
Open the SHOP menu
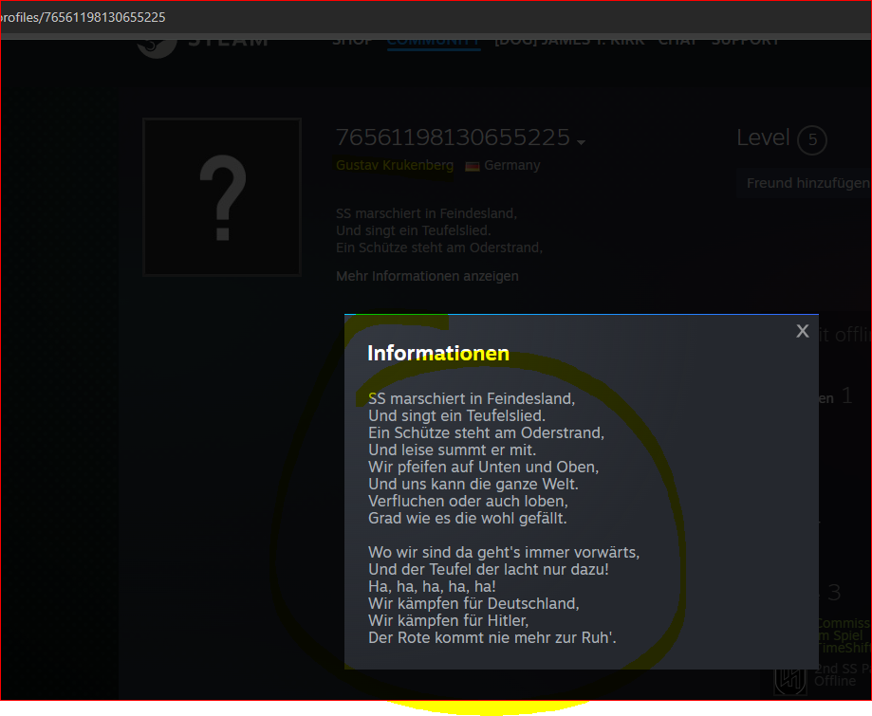tap(352, 41)
